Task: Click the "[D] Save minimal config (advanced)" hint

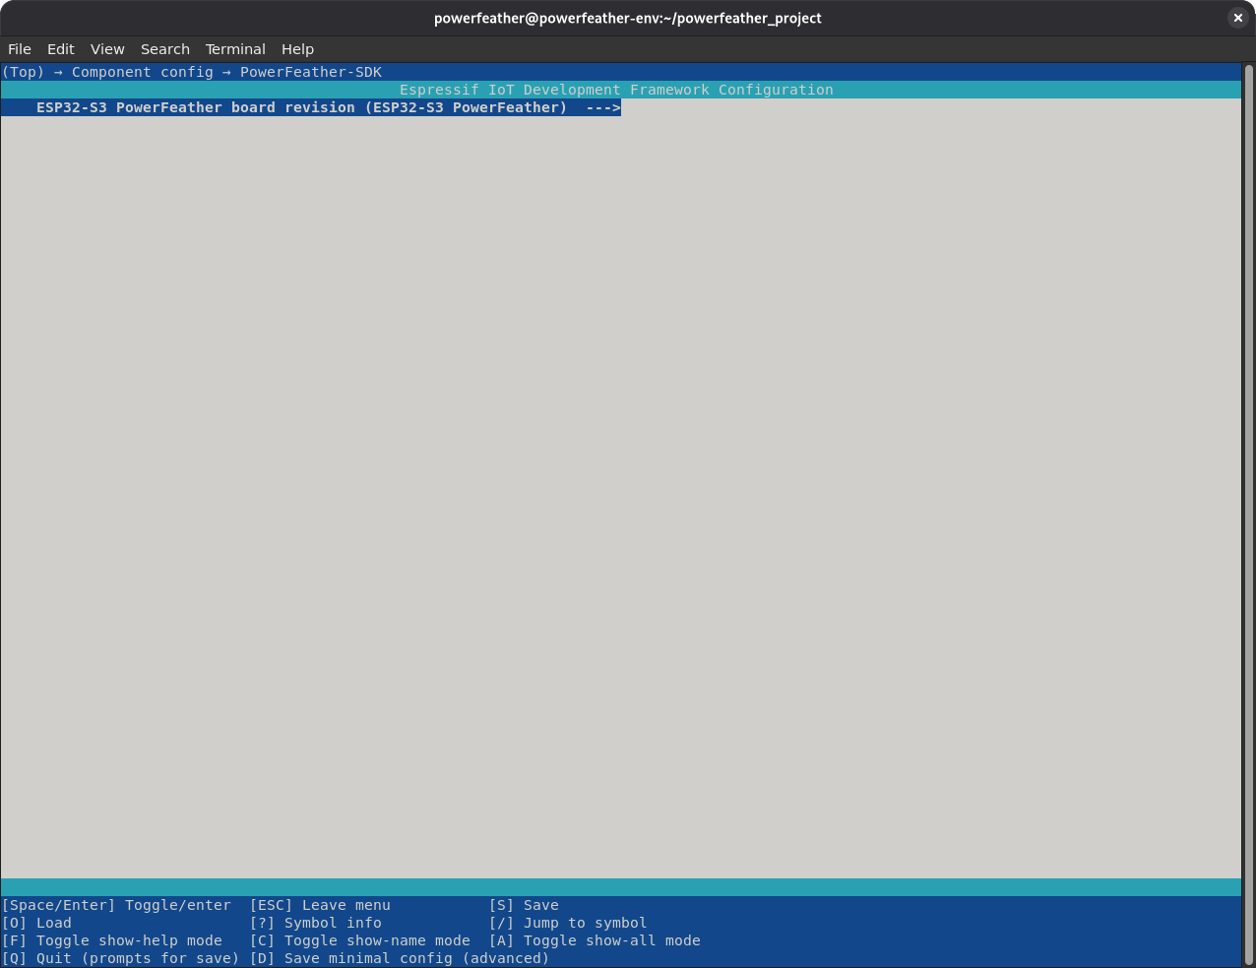Action: point(400,958)
